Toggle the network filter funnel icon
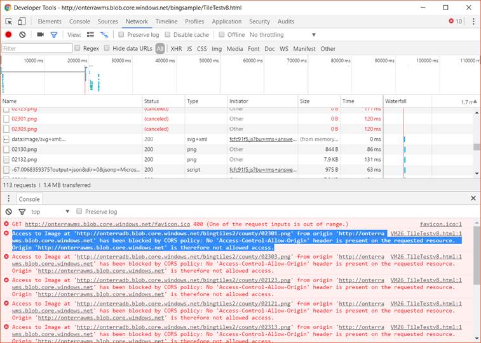This screenshot has height=343, width=481. point(54,35)
